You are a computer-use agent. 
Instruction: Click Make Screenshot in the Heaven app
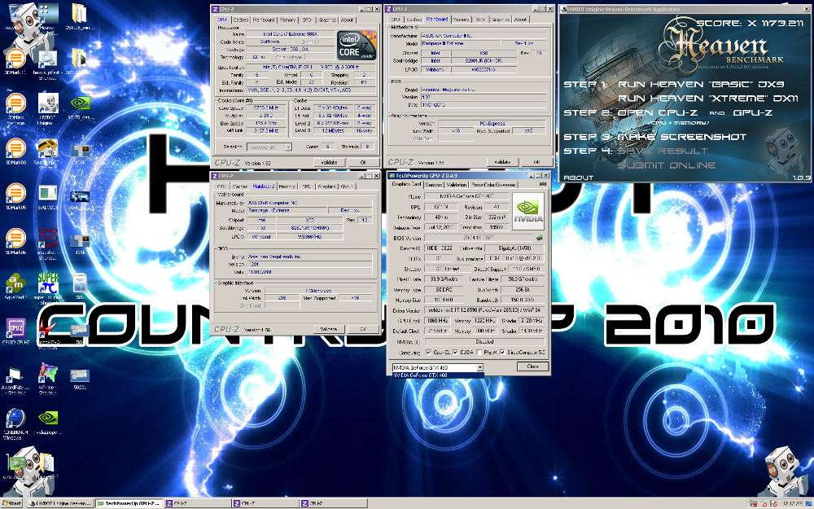click(682, 137)
